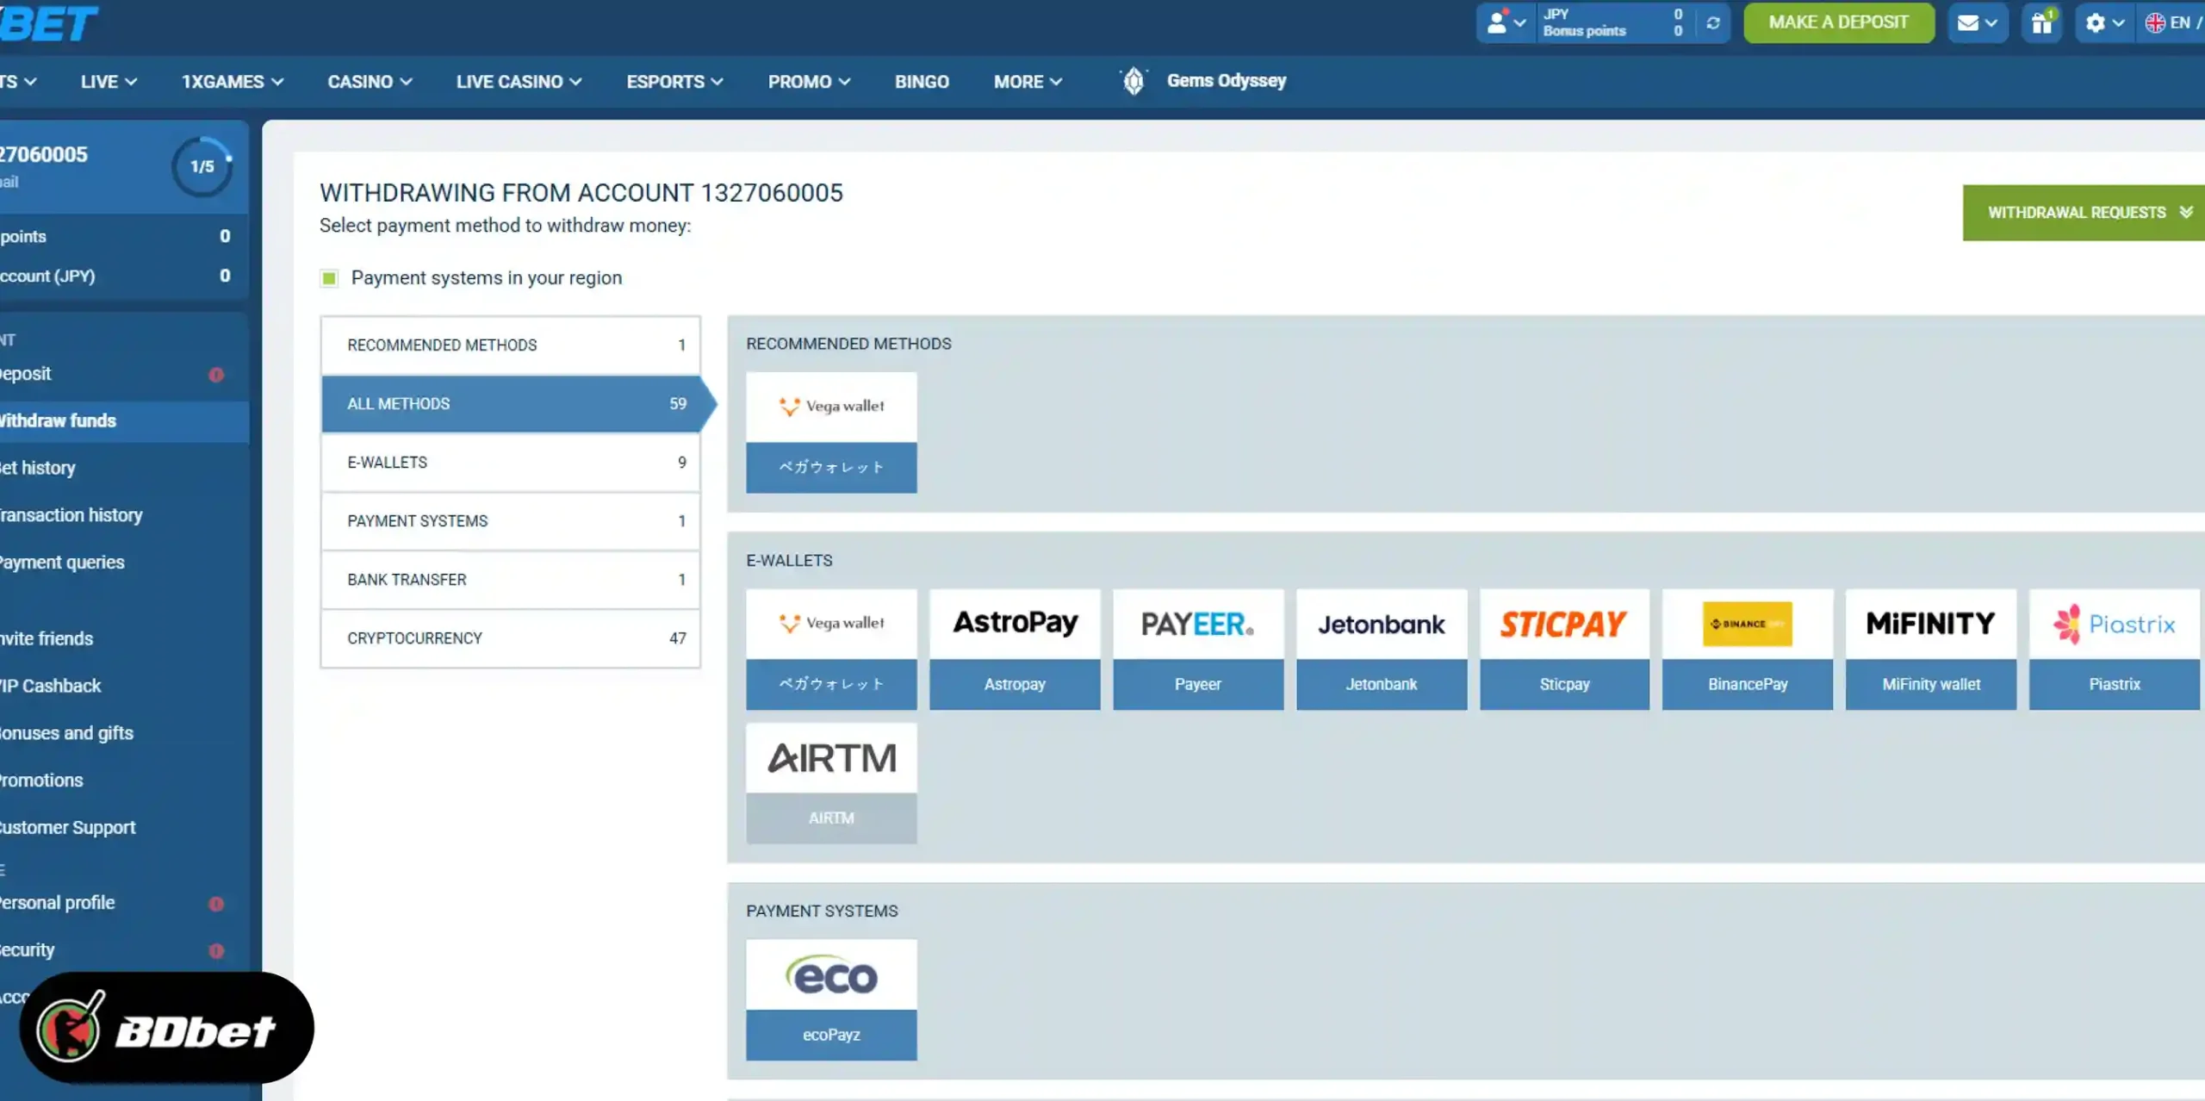2205x1101 pixels.
Task: Click the profile completion 1/5 progress ring
Action: pos(202,166)
